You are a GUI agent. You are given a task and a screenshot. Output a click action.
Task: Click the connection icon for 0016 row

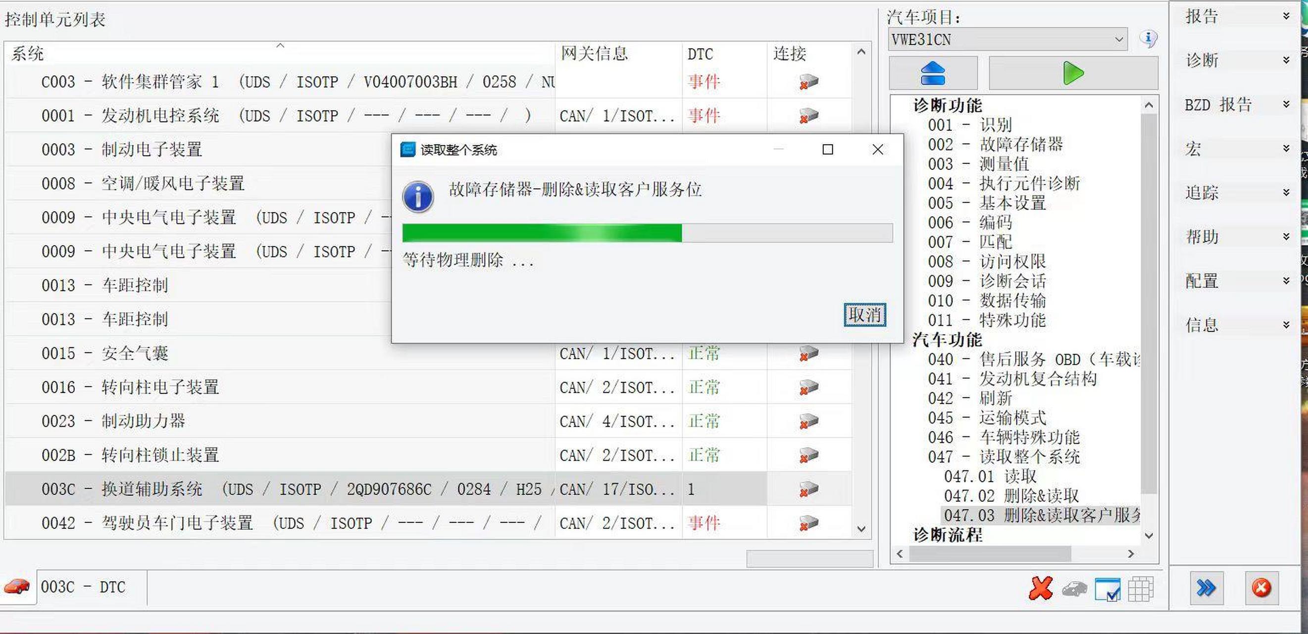pos(809,388)
